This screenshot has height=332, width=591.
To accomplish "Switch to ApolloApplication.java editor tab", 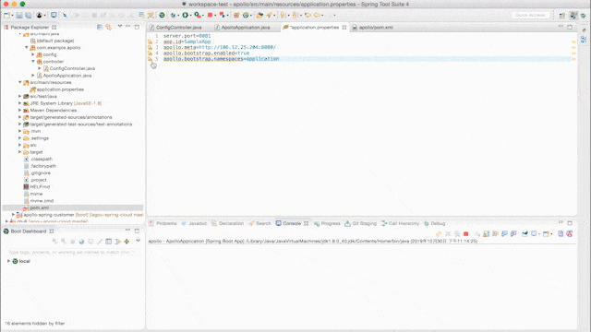I will coord(246,28).
